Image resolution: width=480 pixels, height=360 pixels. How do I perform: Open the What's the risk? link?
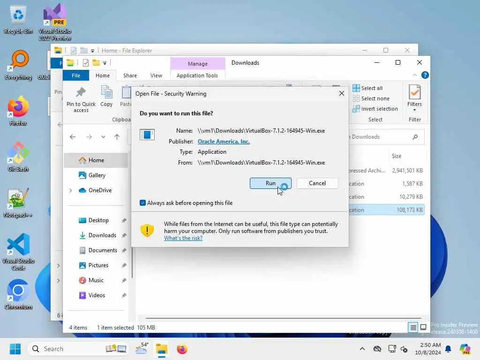(x=183, y=238)
